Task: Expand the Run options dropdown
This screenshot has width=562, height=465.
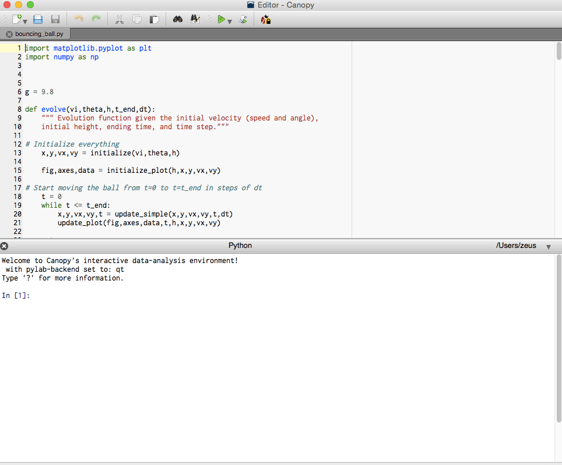Action: [229, 22]
